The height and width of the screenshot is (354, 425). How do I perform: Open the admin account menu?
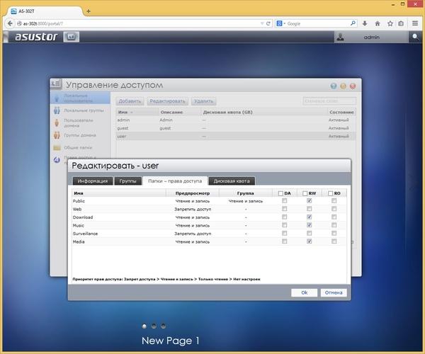coord(372,37)
